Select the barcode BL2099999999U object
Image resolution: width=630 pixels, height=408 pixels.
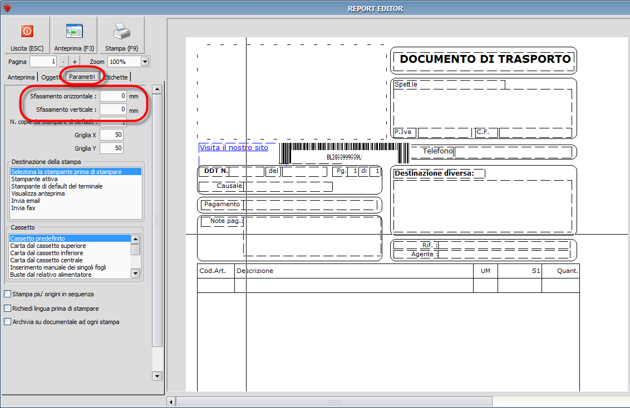coord(344,153)
